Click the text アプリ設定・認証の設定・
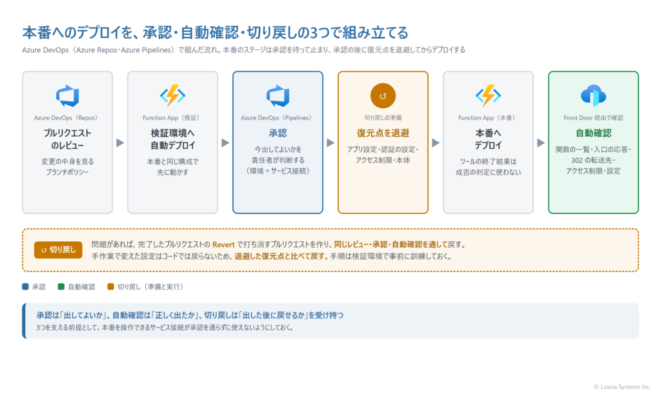 [x=383, y=150]
